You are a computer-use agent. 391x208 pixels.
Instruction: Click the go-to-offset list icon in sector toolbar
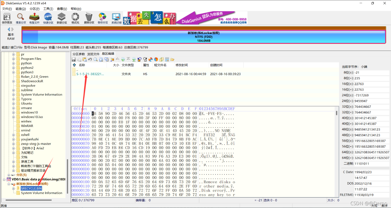107,59
